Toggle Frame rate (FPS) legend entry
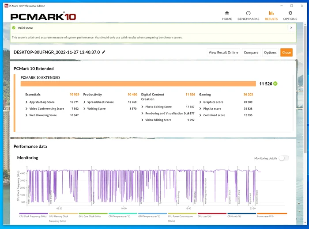309x229 pixels. [272, 215]
